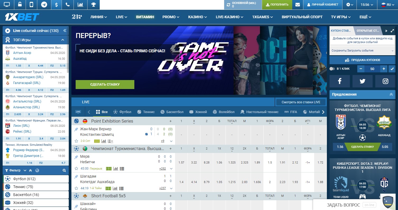398x210 pixels.
Task: Click the search magnifier in sports filter
Action: 64,171
